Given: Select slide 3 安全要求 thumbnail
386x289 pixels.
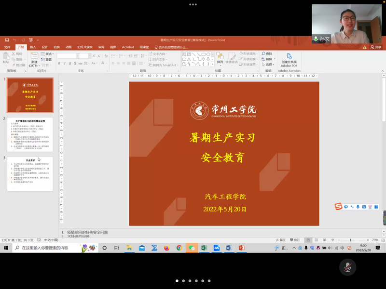Looking at the screenshot, I should (30, 174).
